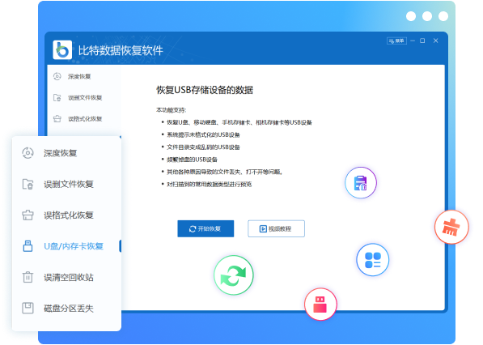Click the purple clipboard document circle icon

pyautogui.click(x=361, y=183)
